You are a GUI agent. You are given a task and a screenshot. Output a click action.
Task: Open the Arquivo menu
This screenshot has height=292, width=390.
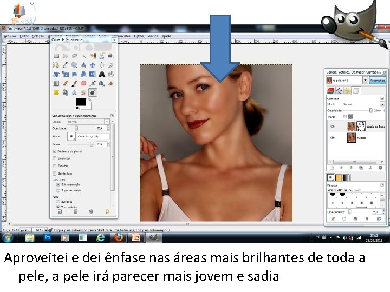click(10, 36)
